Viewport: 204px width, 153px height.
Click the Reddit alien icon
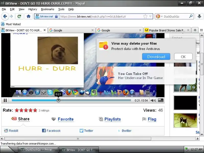coord(6,131)
